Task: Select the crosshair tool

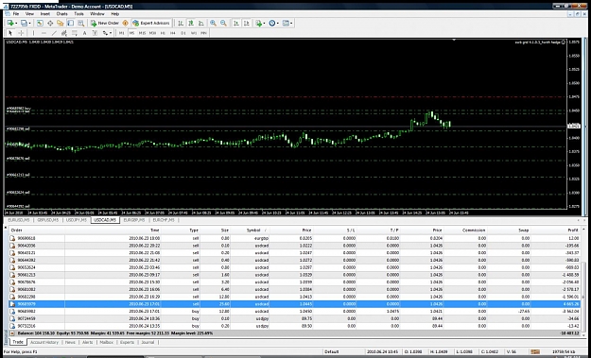Action: pos(21,33)
